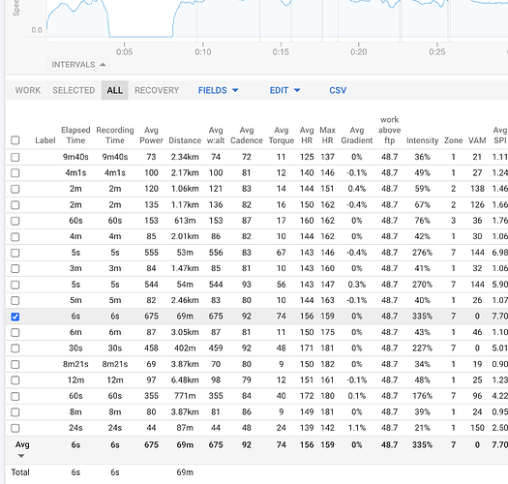Screen dimensions: 508x484
Task: Export intervals with the CSV button
Action: pyautogui.click(x=338, y=90)
